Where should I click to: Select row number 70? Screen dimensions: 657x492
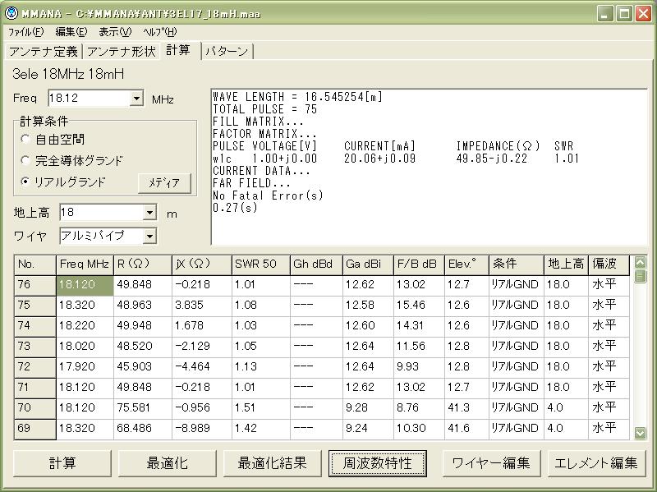pyautogui.click(x=35, y=408)
